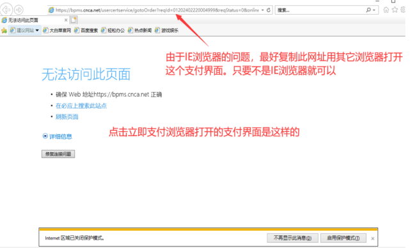Open the 轻松办公 bookmark
The height and width of the screenshot is (248, 410).
tap(113, 31)
